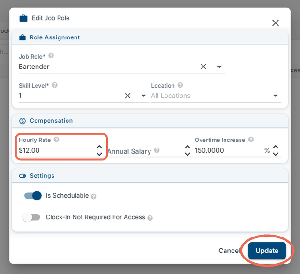Viewport: 300px width, 274px height.
Task: Click the Settings section header text
Action: coord(42,176)
